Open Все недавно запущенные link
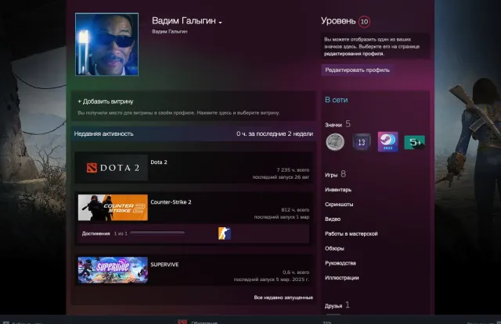This screenshot has height=324, width=501. coord(283,297)
